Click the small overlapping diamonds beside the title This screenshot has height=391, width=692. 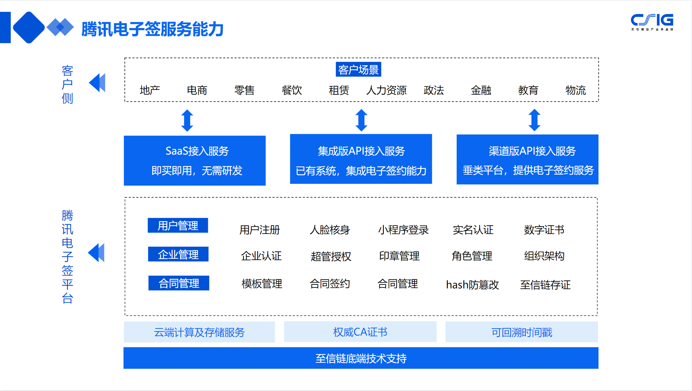point(60,27)
